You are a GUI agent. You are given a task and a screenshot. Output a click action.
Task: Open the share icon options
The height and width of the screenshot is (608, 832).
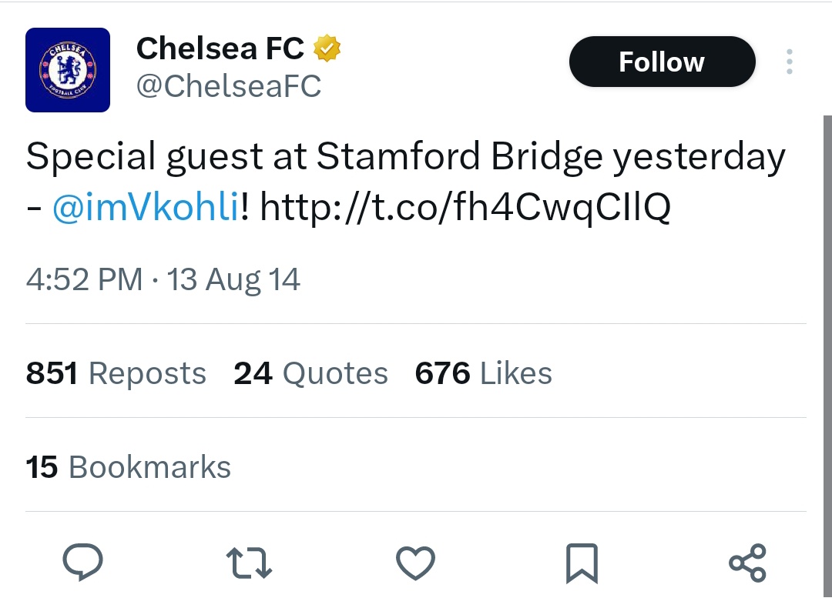[747, 563]
